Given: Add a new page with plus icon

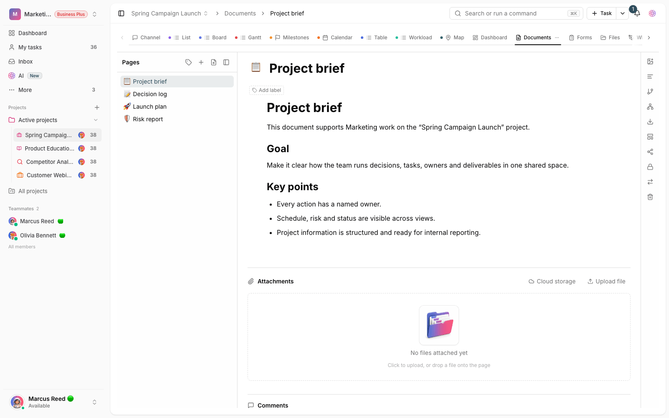Looking at the screenshot, I should 201,62.
